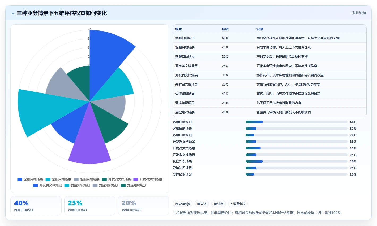Click the 客服自助场景 20% progress bar

[x=297, y=135]
